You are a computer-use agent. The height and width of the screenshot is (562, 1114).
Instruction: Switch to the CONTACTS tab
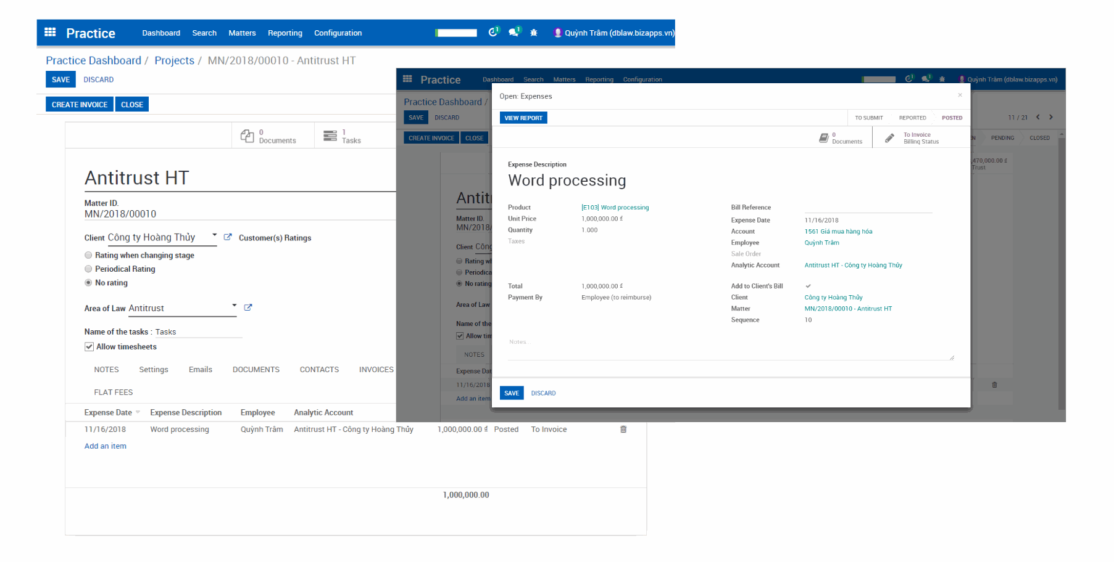[319, 370]
